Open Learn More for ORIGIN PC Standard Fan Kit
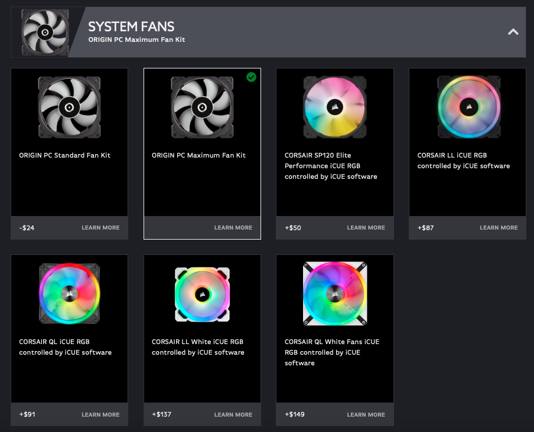This screenshot has height=432, width=534. (x=100, y=227)
